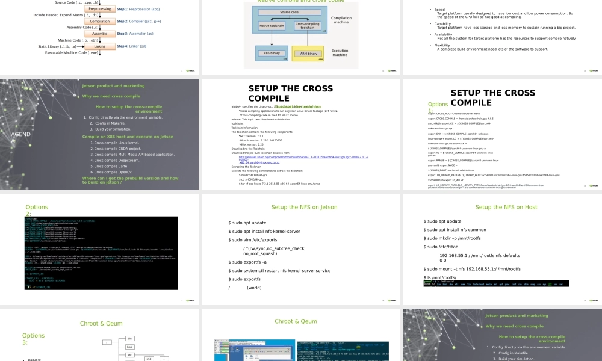Screen dimensions: 602x361
Task: Click the 'Options 1:' label
Action: [438, 107]
